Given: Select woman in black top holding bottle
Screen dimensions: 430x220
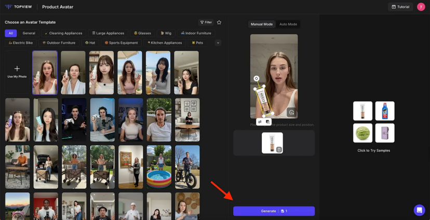Looking at the screenshot, I should click(x=186, y=73).
